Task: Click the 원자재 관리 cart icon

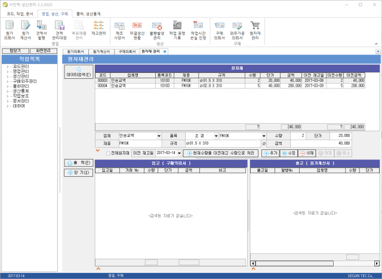Action: click(255, 29)
